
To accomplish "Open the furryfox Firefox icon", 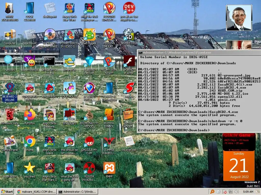I will pos(30,117).
